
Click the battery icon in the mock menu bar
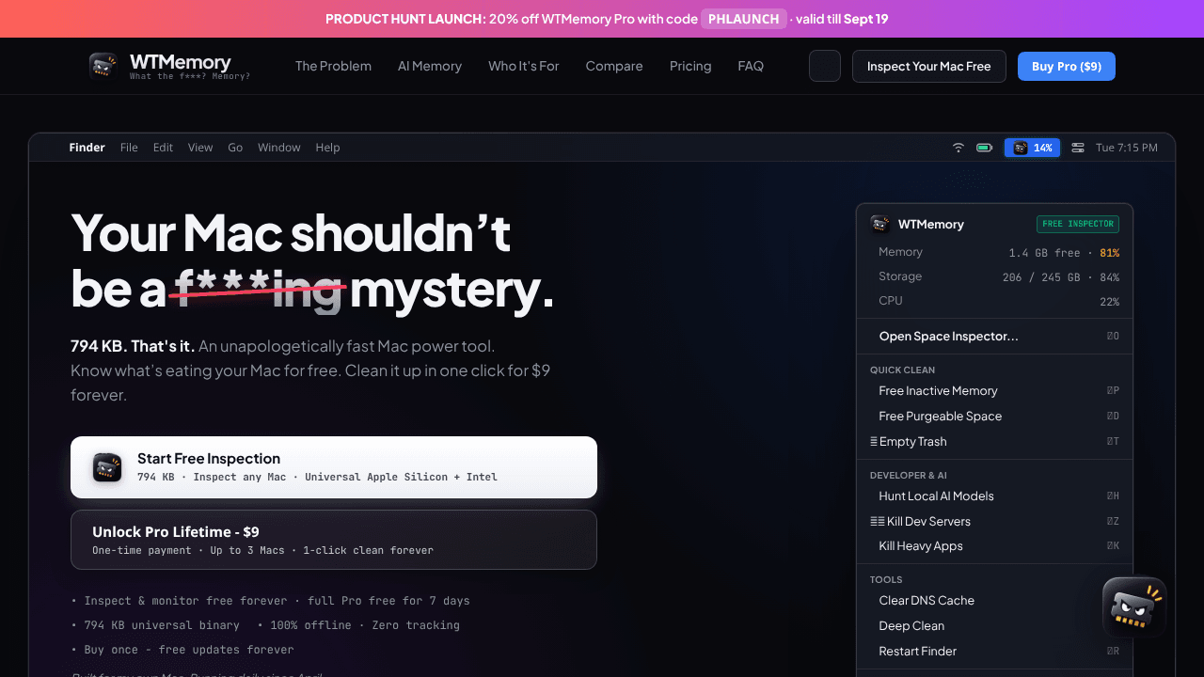pos(984,148)
